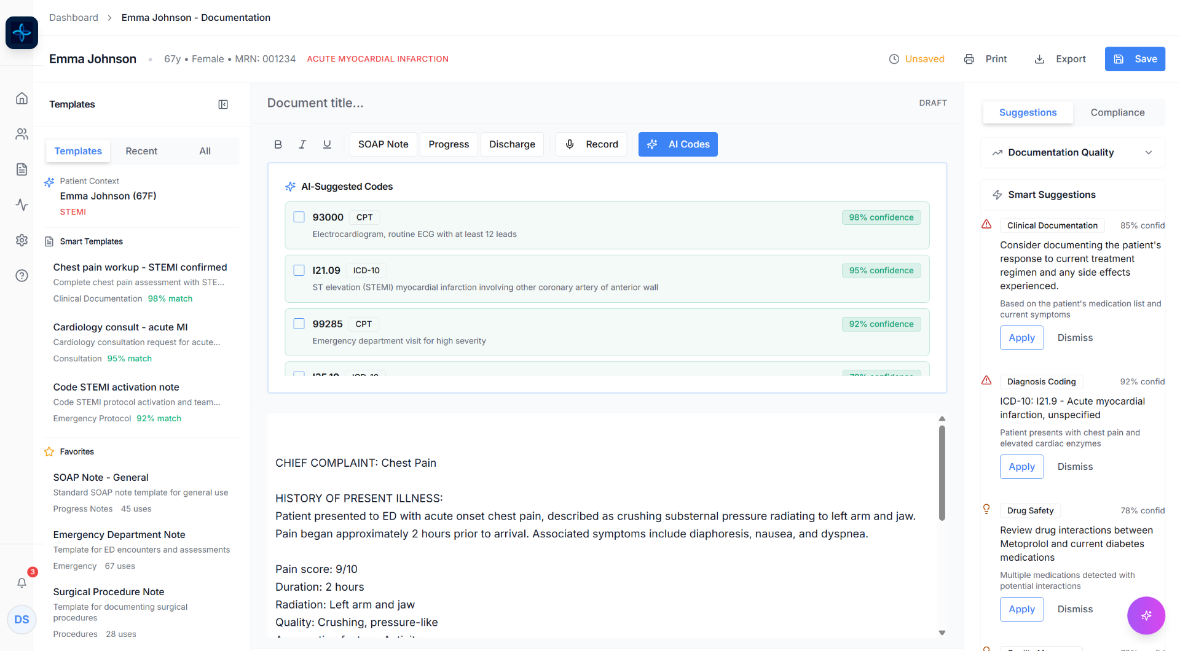Screen dimensions: 1180x651
Task: Dismiss the Diagnosis Coding suggestion
Action: click(x=1075, y=467)
